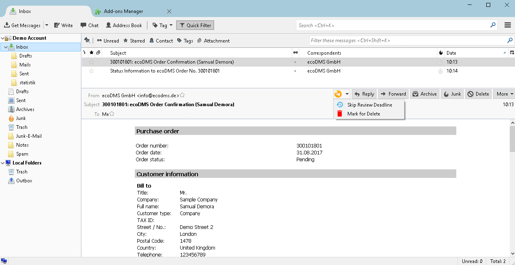Screen dimensions: 515x265
Task: Star the Order Confirmation message
Action: pyautogui.click(x=92, y=62)
